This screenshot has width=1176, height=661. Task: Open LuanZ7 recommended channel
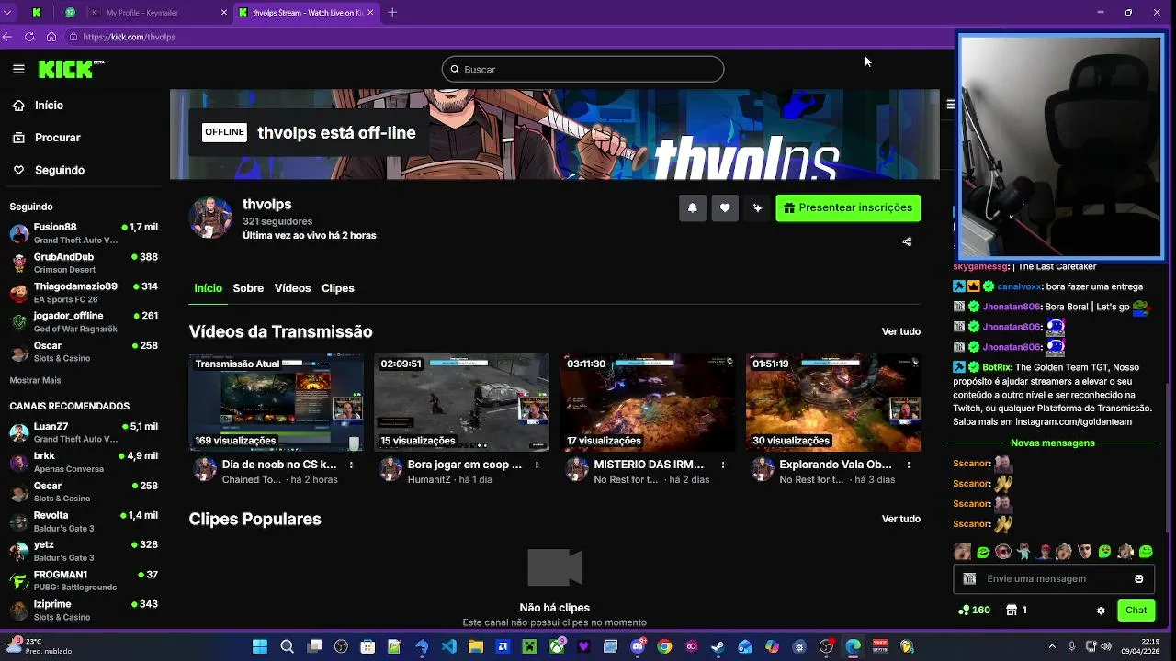[x=84, y=432]
